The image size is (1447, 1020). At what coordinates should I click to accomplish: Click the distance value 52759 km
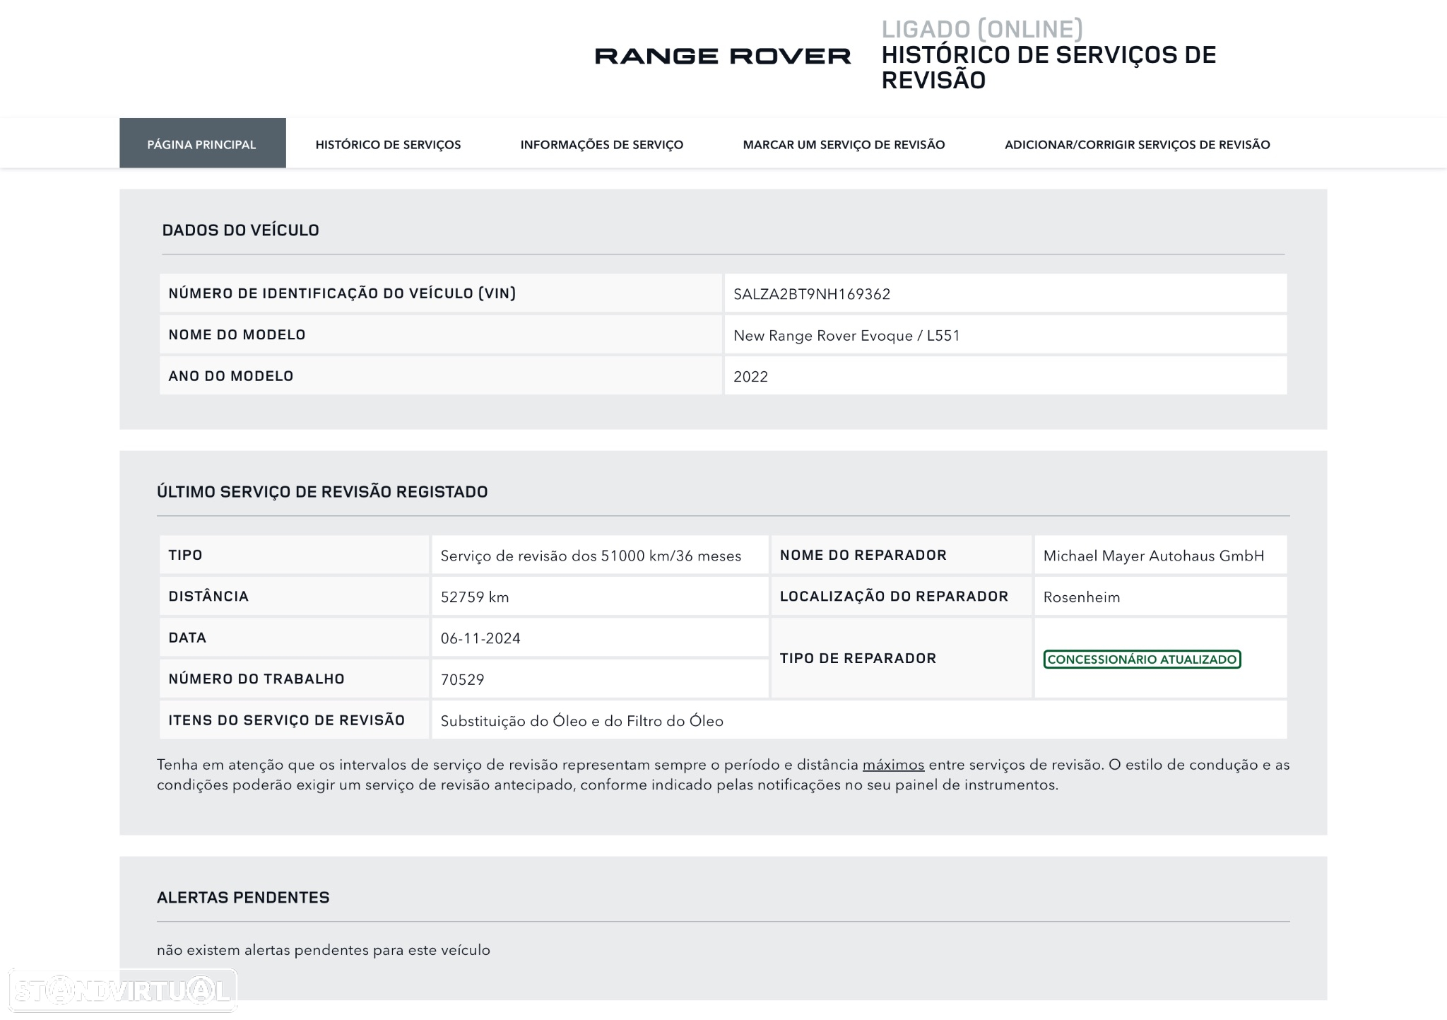(475, 597)
